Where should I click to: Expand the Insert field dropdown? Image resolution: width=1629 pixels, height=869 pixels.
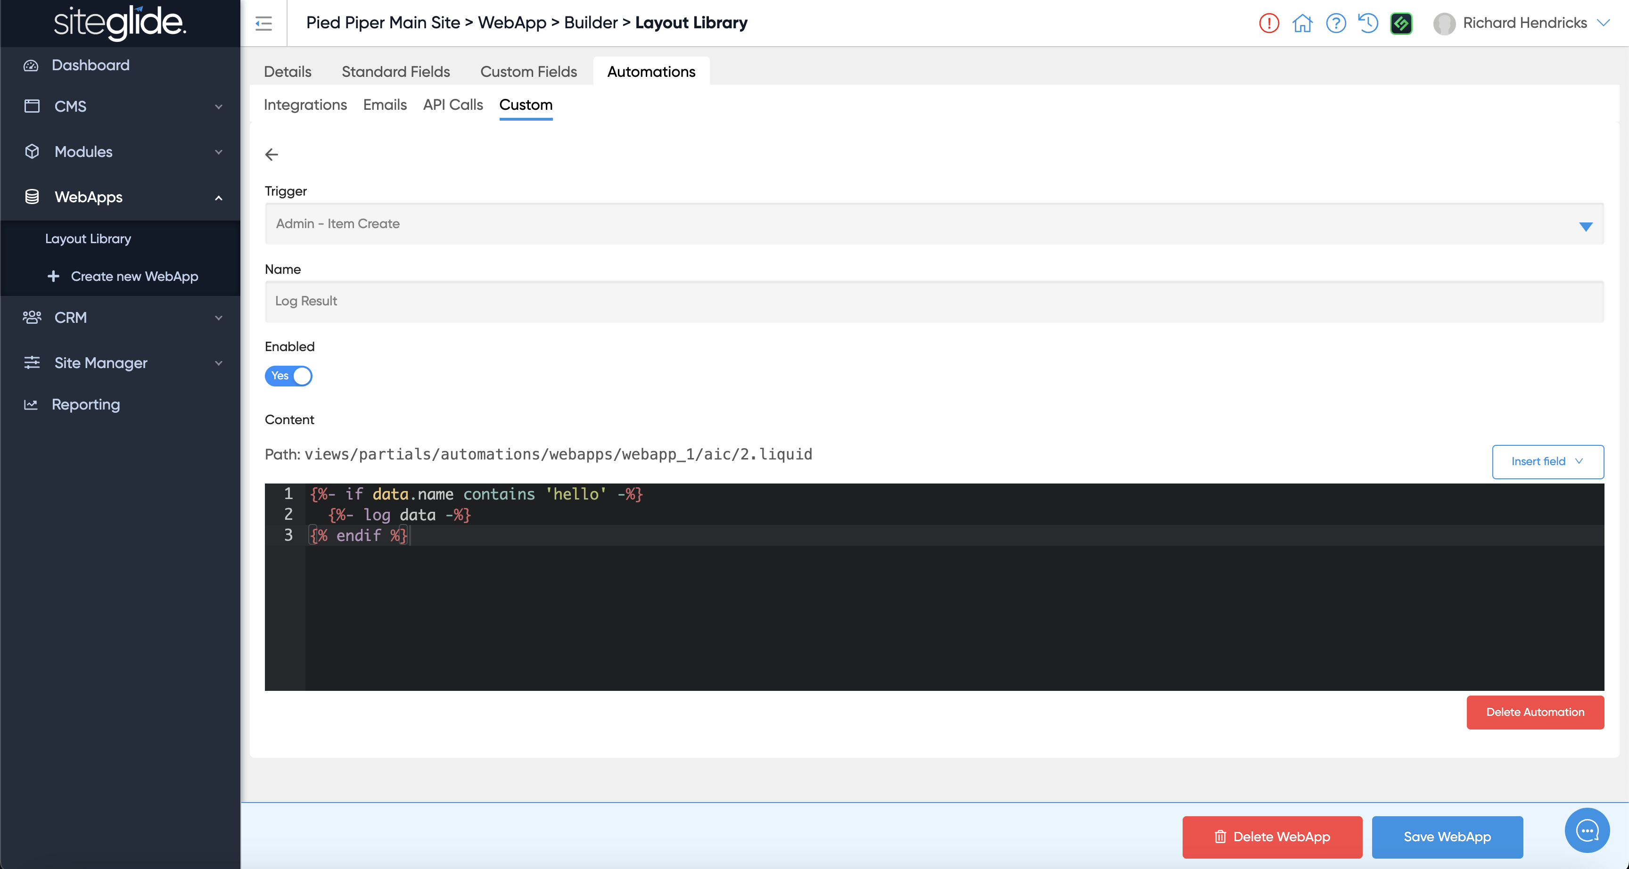tap(1547, 462)
